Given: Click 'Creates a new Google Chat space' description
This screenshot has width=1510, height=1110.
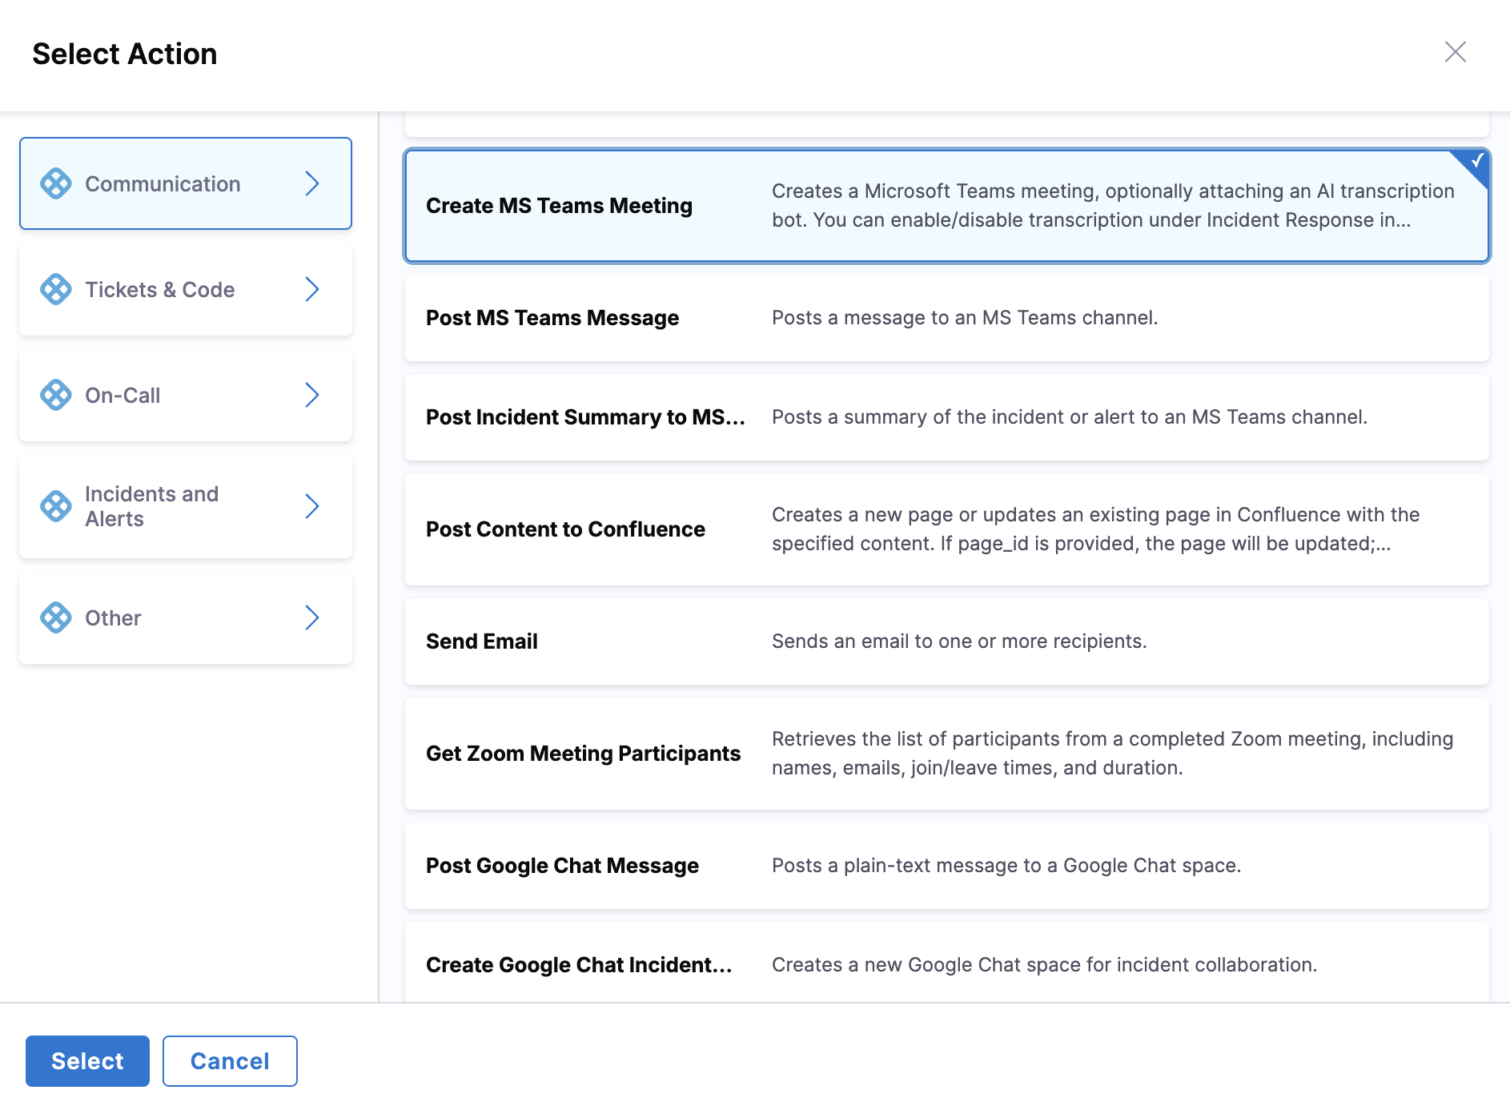Looking at the screenshot, I should coord(1044,965).
